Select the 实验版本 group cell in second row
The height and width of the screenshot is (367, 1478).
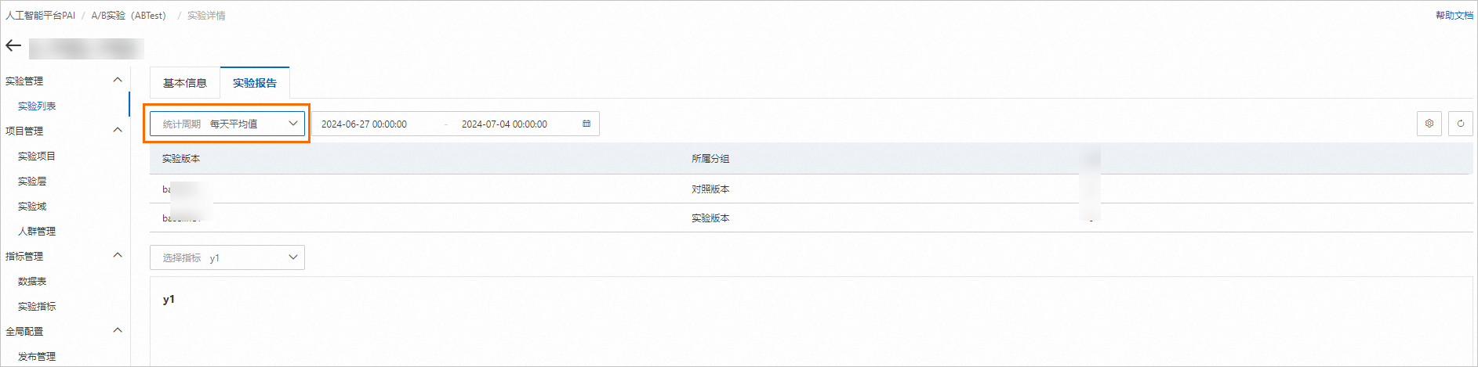pyautogui.click(x=710, y=218)
